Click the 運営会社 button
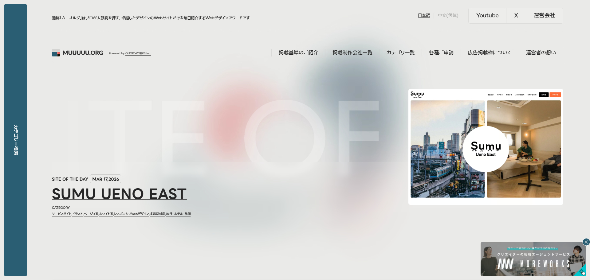The image size is (590, 280). point(544,16)
